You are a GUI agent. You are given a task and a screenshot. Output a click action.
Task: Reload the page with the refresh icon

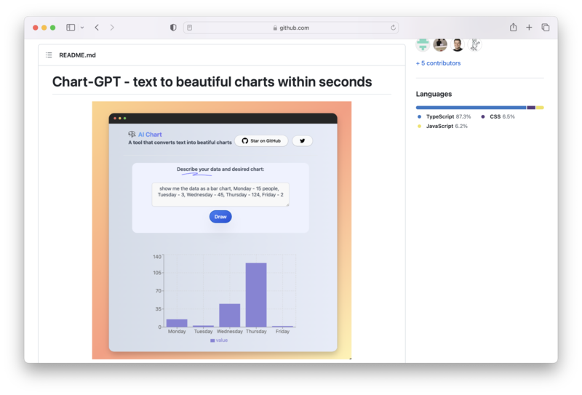click(394, 28)
